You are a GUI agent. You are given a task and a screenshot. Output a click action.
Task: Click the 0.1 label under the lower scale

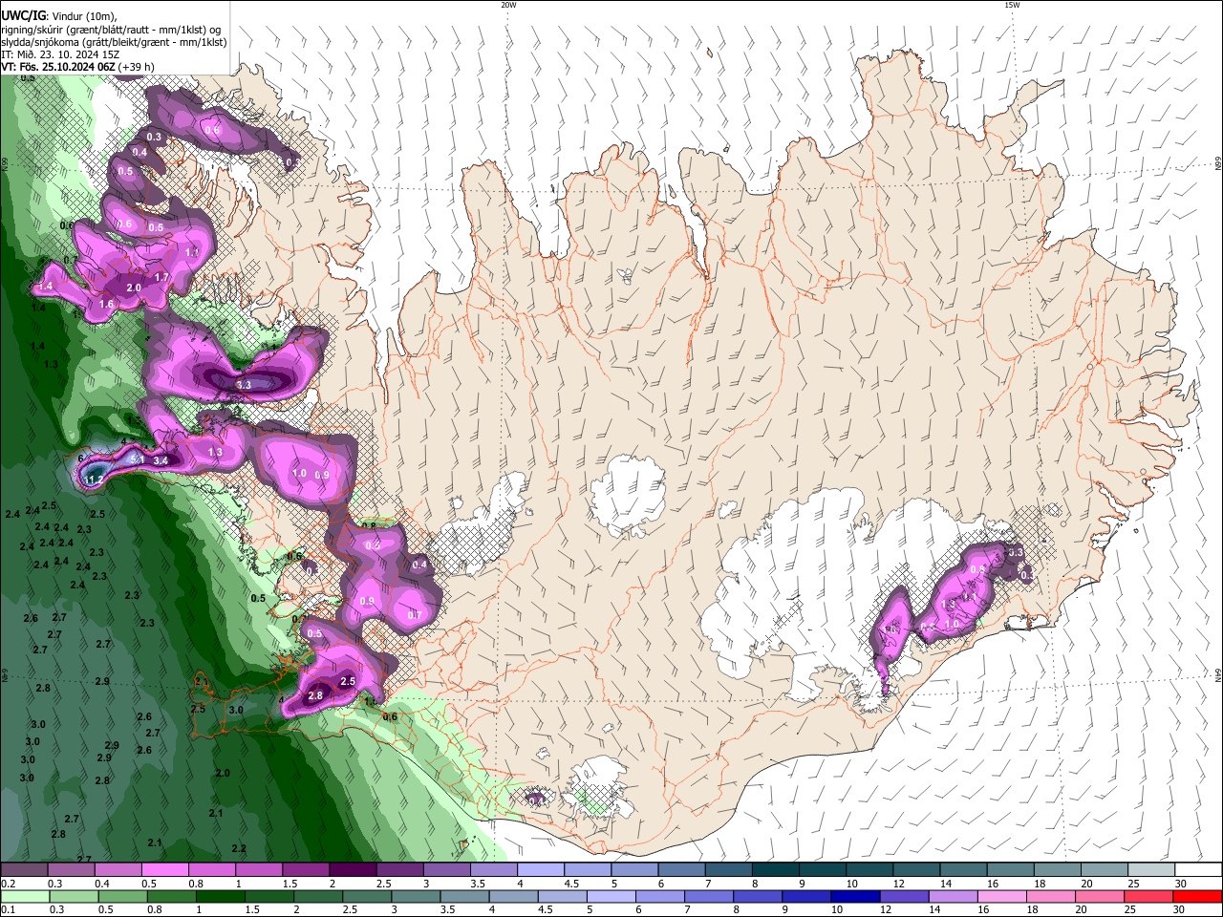(9, 910)
